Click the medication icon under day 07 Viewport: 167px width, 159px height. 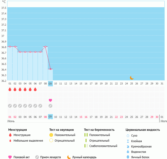point(40,106)
